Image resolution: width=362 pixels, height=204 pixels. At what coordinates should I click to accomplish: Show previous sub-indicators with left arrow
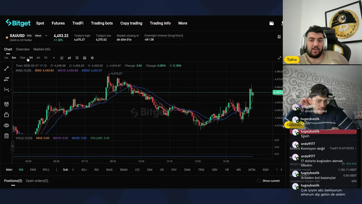coord(73,170)
